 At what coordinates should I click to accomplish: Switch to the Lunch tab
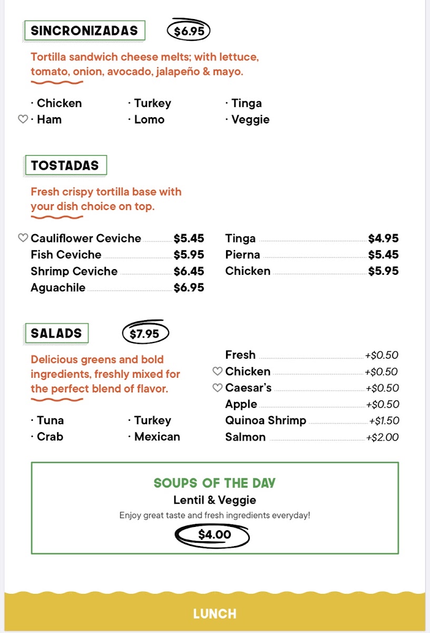[x=215, y=613]
